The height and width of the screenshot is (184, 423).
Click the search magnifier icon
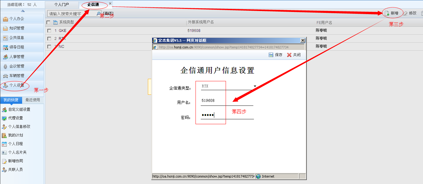(x=98, y=14)
